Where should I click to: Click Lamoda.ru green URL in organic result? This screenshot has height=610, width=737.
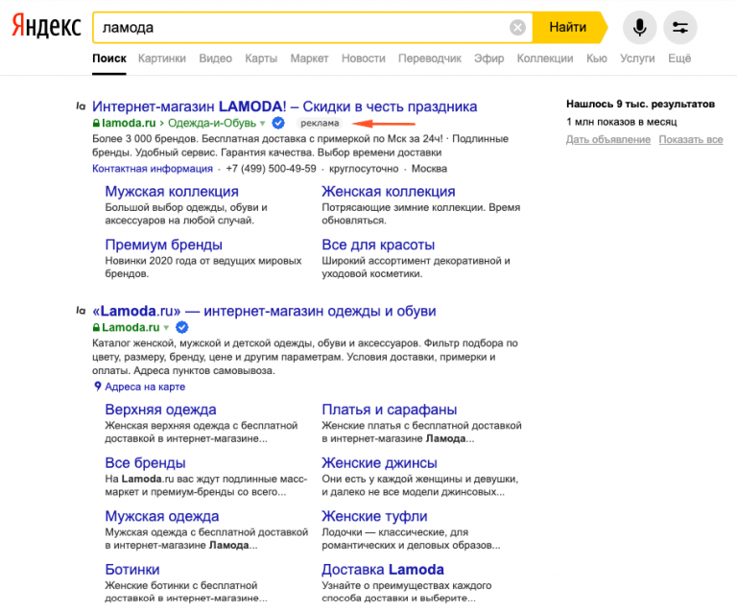pos(131,328)
